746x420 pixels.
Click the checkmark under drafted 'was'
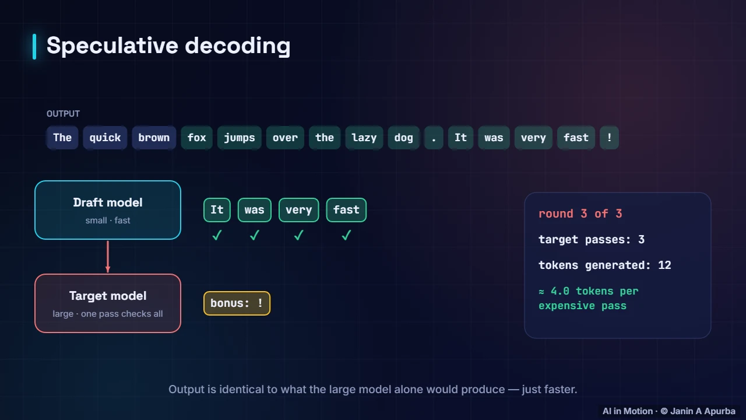[255, 236]
